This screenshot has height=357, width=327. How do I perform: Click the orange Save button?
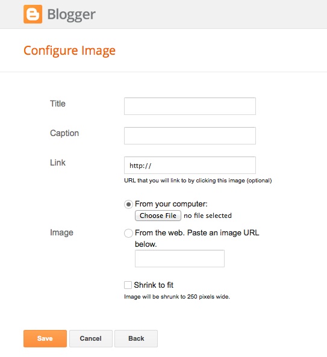pyautogui.click(x=45, y=338)
